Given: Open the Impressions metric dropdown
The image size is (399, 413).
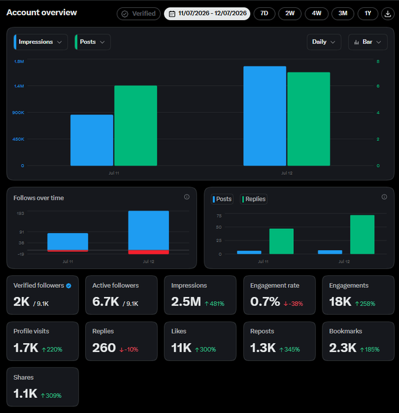Looking at the screenshot, I should click(41, 42).
